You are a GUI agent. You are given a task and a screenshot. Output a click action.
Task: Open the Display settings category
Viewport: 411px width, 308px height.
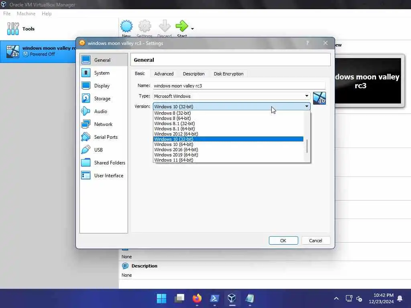[x=104, y=86]
